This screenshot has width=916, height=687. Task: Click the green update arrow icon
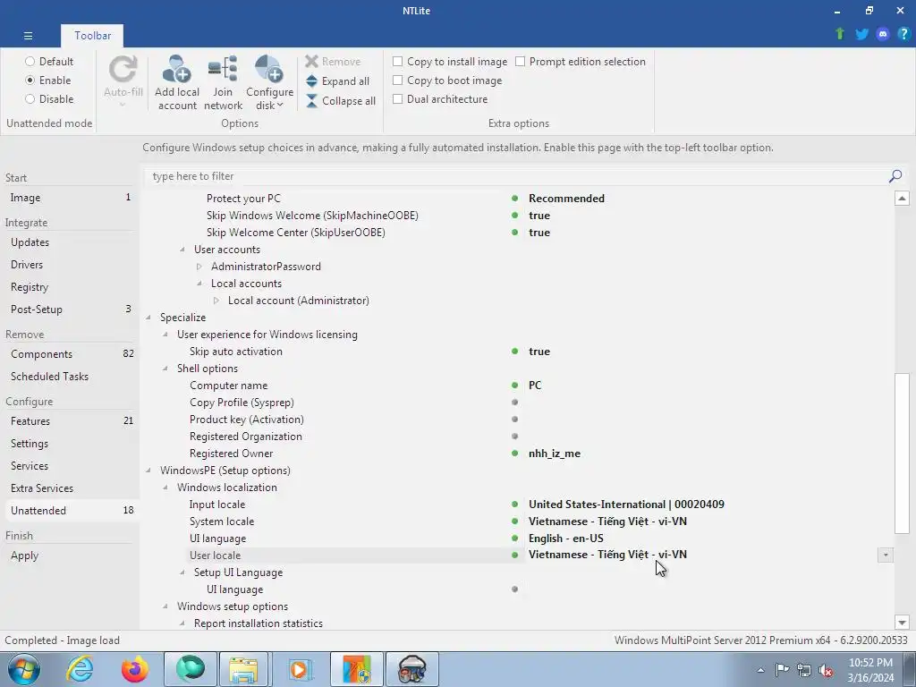click(840, 34)
